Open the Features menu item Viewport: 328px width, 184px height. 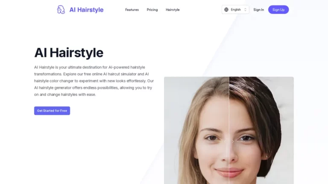(132, 10)
